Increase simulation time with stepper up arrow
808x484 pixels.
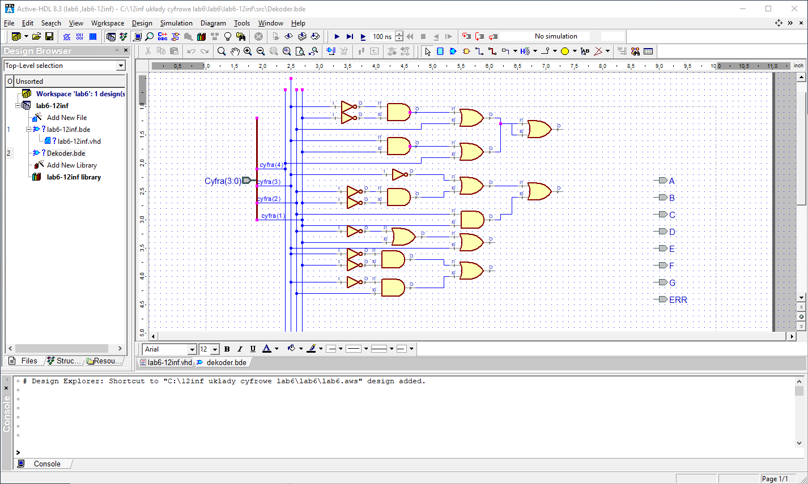point(399,34)
